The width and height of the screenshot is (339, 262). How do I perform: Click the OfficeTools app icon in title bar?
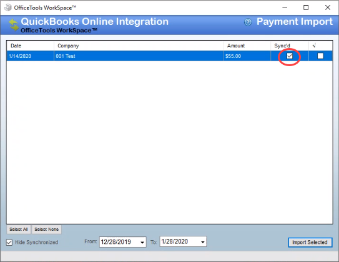[8, 7]
